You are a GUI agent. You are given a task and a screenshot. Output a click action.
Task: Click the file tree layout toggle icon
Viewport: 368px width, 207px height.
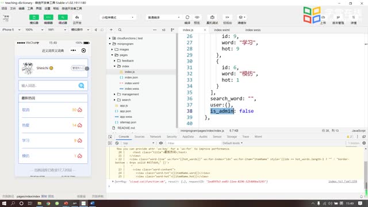[x=172, y=30]
